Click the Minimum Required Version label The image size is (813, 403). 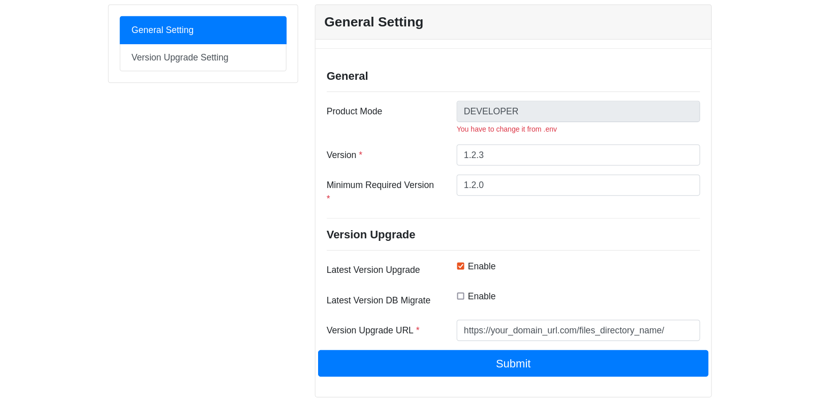pyautogui.click(x=380, y=185)
